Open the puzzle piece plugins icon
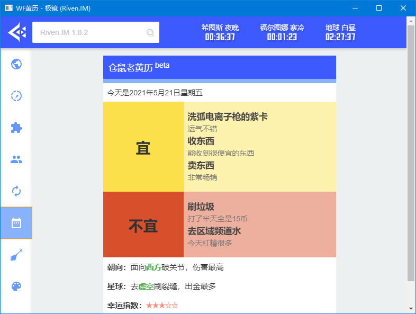The width and height of the screenshot is (416, 314). [16, 128]
